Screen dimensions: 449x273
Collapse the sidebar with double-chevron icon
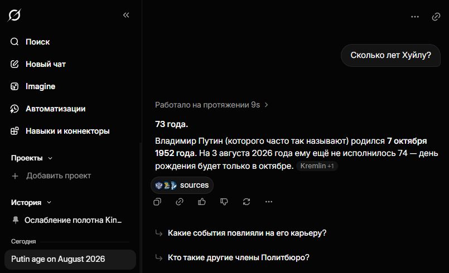tap(126, 15)
